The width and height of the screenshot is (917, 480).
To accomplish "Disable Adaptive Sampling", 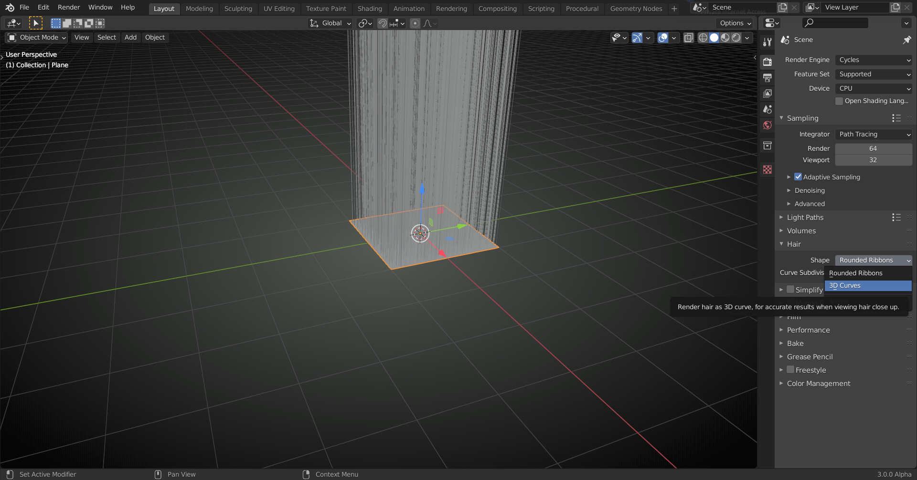I will (798, 177).
